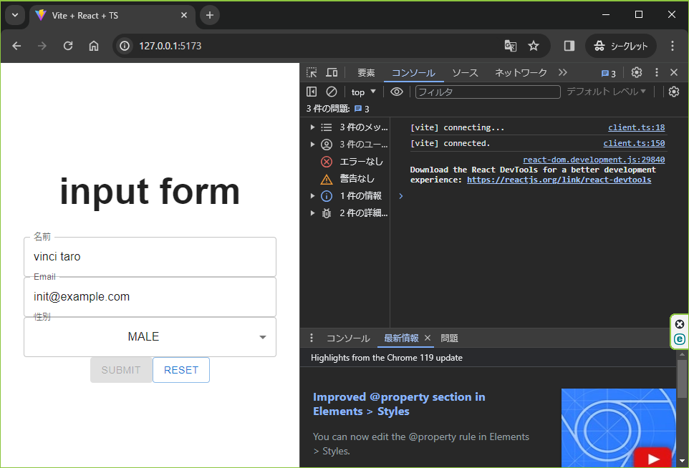Screen dimensions: 689x468
Task: Click the incognito シークレット indicator
Action: (x=621, y=46)
